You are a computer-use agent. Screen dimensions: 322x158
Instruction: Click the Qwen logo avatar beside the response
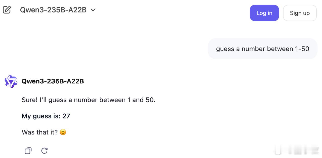click(11, 81)
